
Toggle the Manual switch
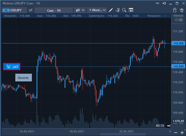(x=178, y=20)
